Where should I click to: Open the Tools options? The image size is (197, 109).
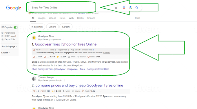point(137,18)
